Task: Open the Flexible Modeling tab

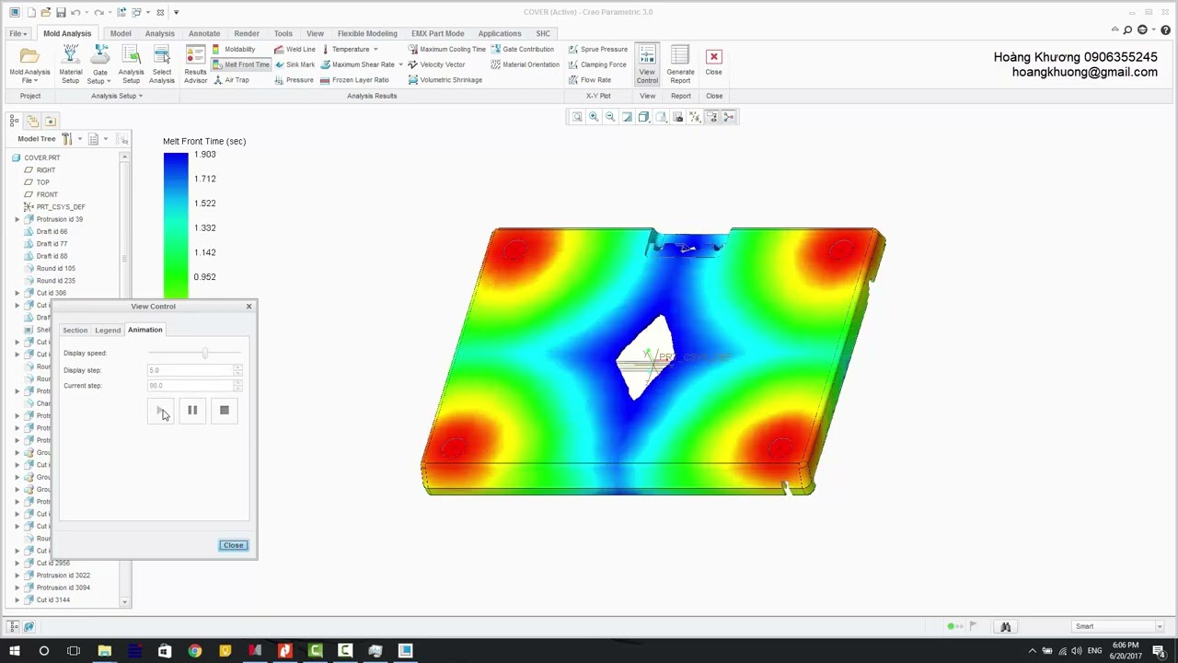Action: [367, 33]
